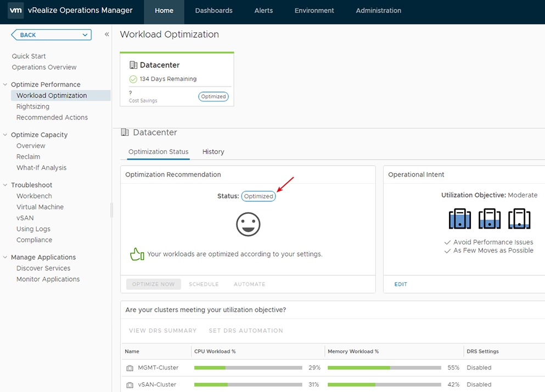Screen dimensions: 545x392
Task: Sort by the Name column header
Action: [132, 351]
